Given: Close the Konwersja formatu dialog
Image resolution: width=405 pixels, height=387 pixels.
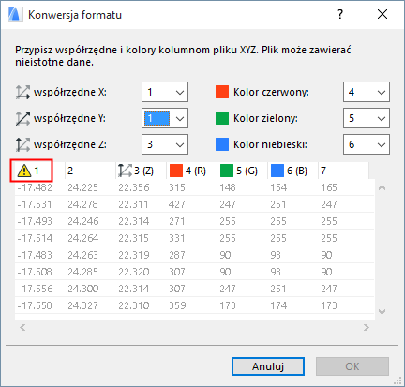Looking at the screenshot, I should (x=382, y=14).
